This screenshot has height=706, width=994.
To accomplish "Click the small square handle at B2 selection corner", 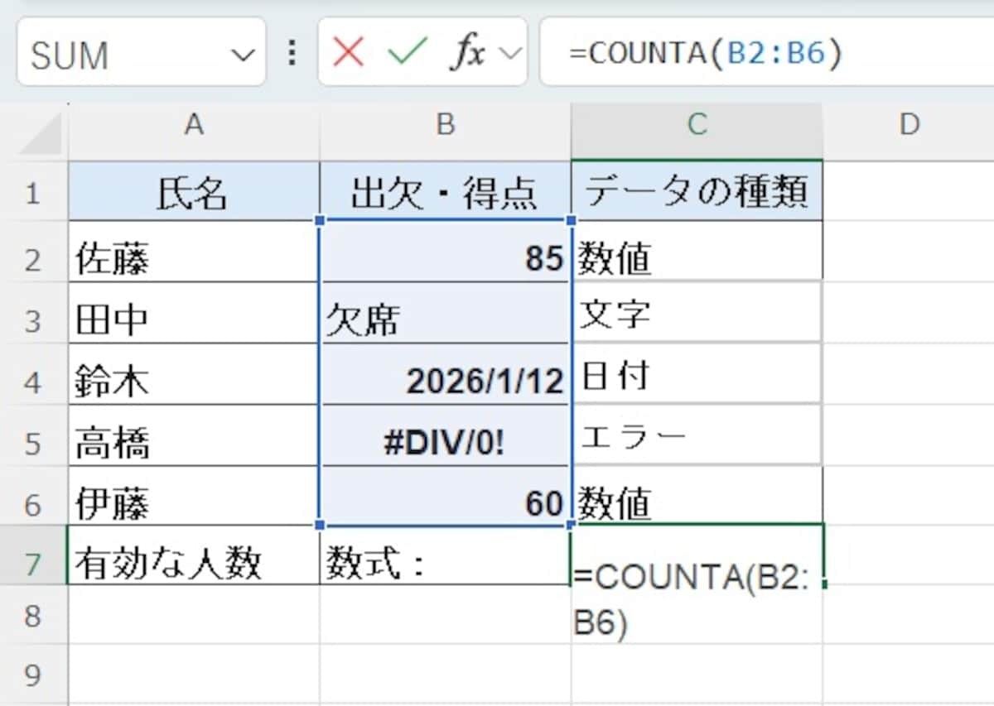I will [318, 221].
